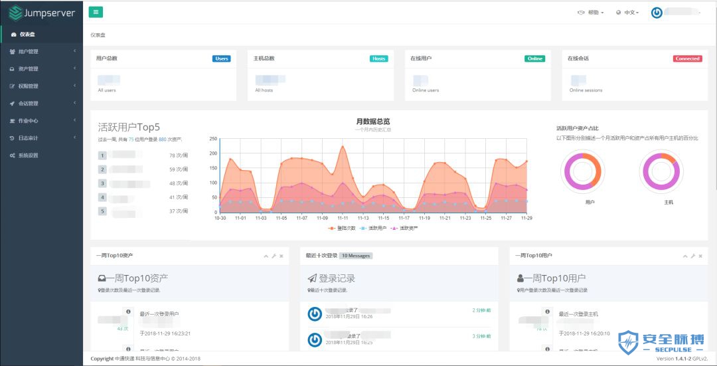The height and width of the screenshot is (366, 717).
Task: Toggle the sidebar with the green hamburger button
Action: point(96,12)
